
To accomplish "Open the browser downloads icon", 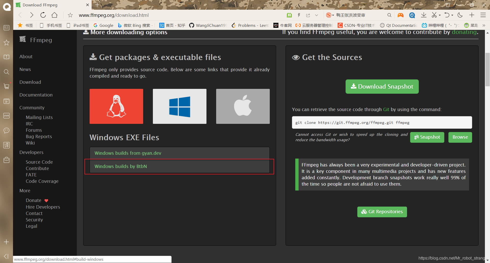I will coord(424,15).
